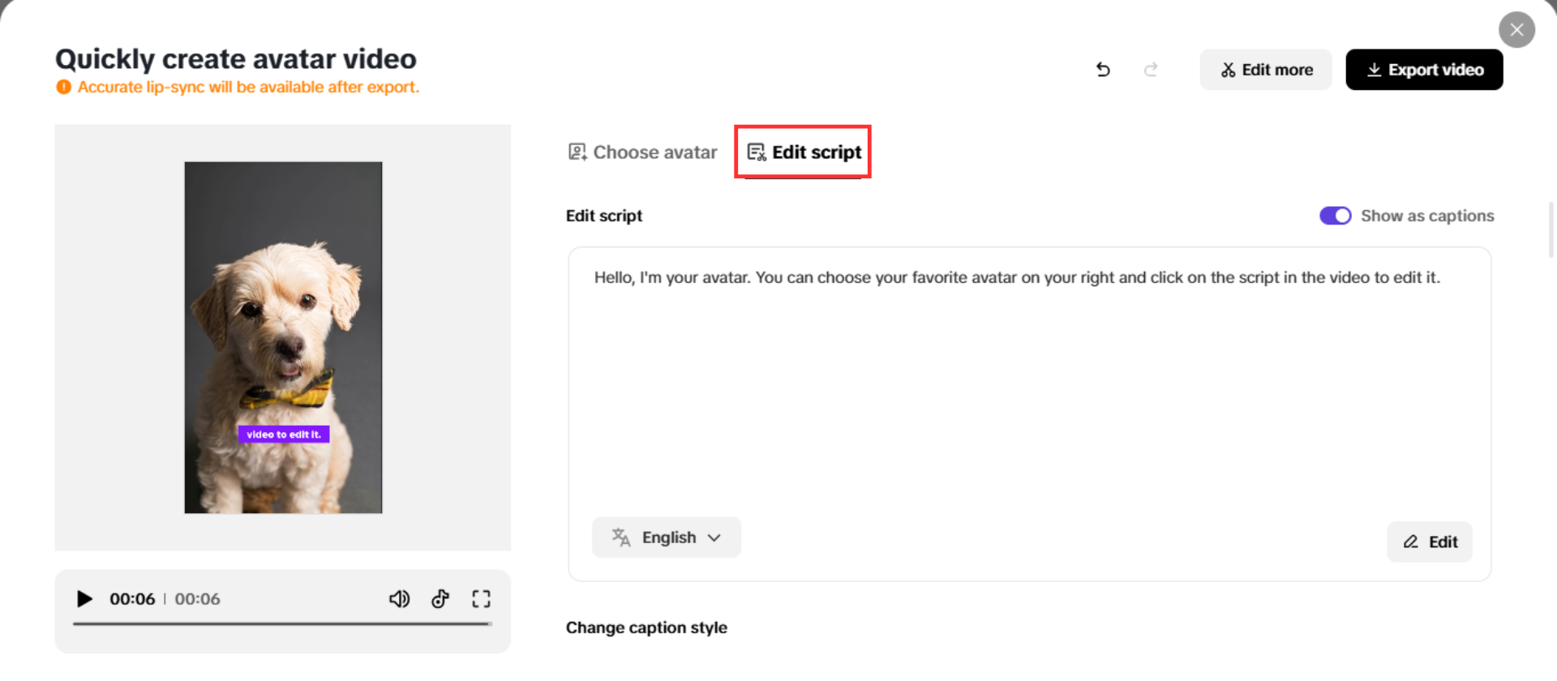Click the translate icon beside English
The height and width of the screenshot is (681, 1557).
(621, 538)
